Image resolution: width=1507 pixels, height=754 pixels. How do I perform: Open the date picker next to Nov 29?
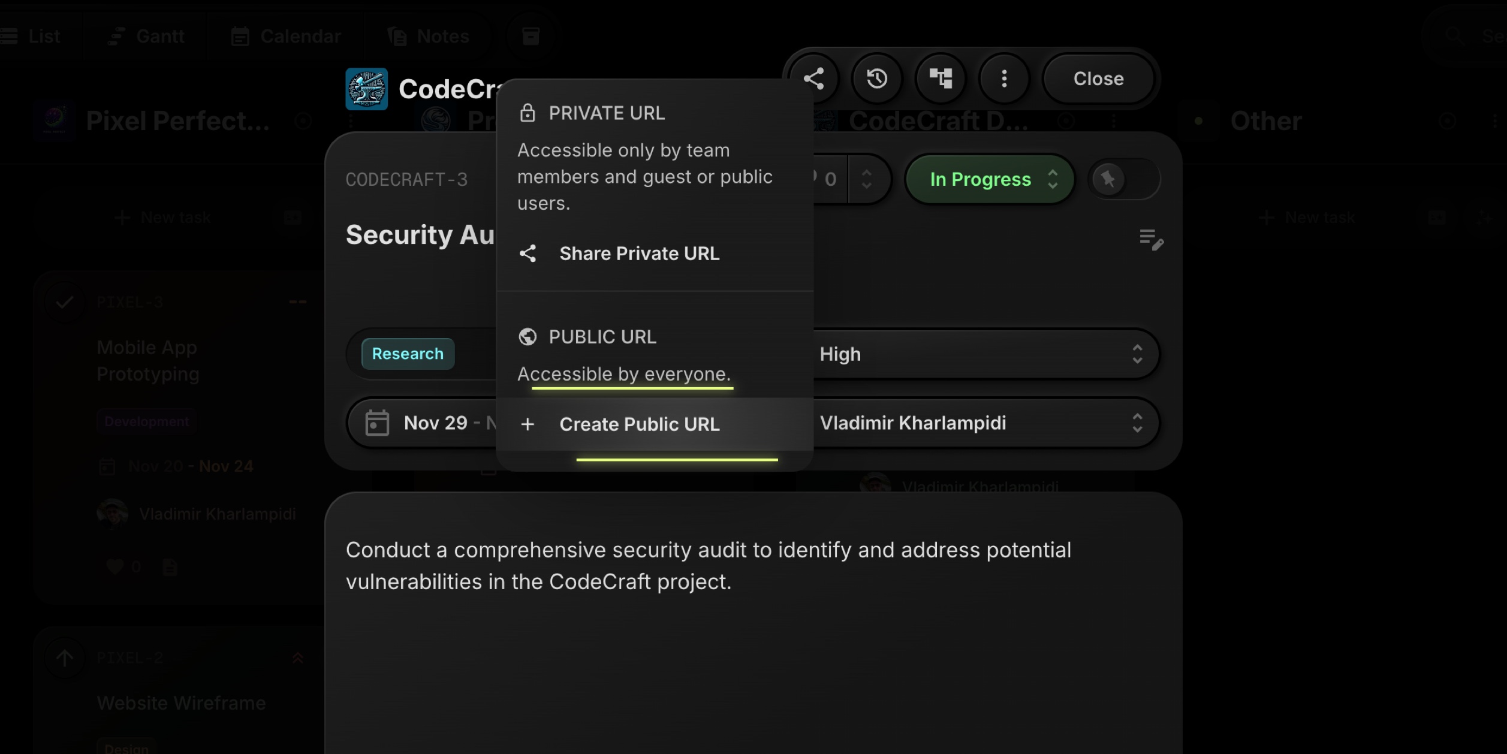(x=376, y=422)
